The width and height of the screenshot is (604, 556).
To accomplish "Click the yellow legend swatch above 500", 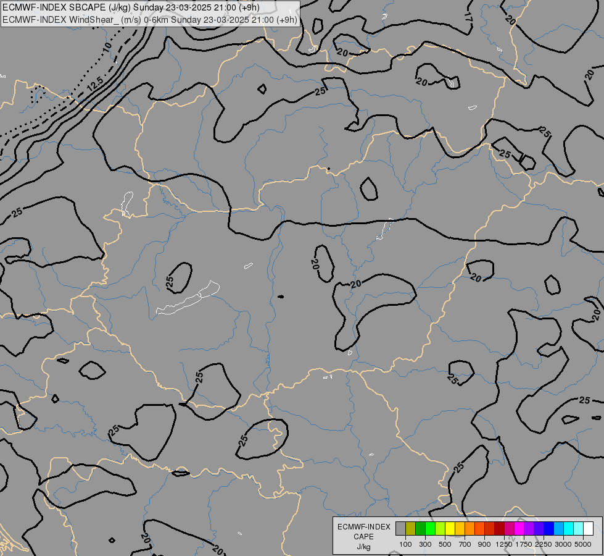I will [x=450, y=529].
